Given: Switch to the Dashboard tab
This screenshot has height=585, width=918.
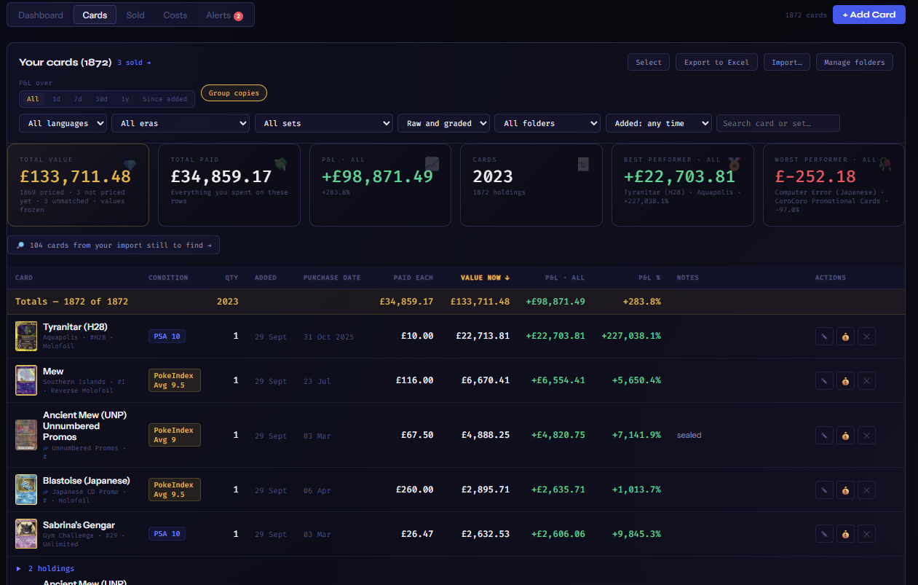Looking at the screenshot, I should (41, 15).
